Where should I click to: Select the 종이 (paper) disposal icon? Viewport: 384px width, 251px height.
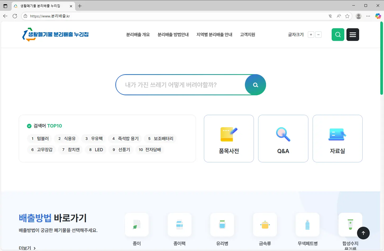click(x=136, y=225)
